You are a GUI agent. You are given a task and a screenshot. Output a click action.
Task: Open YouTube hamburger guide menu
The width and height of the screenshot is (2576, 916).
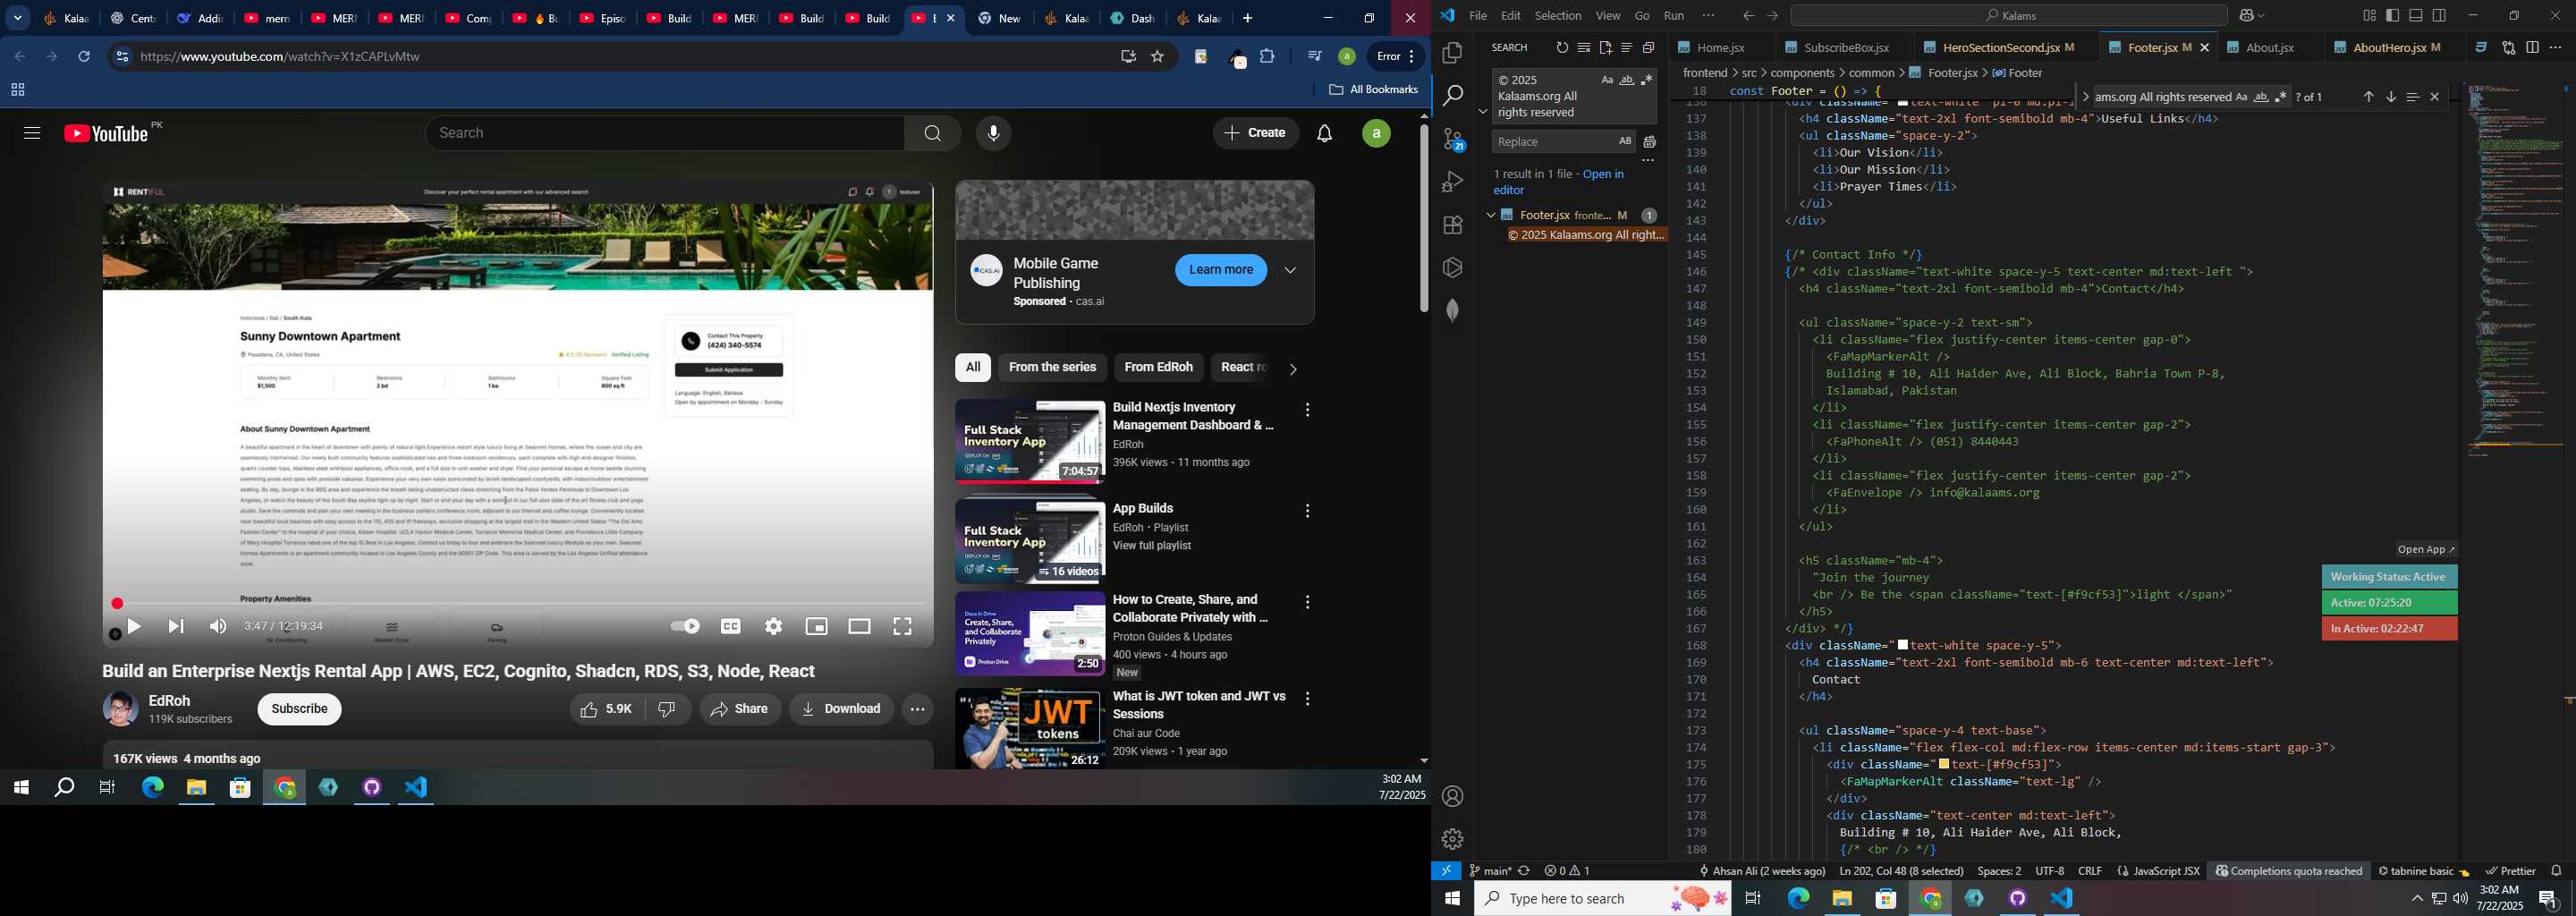click(x=32, y=134)
